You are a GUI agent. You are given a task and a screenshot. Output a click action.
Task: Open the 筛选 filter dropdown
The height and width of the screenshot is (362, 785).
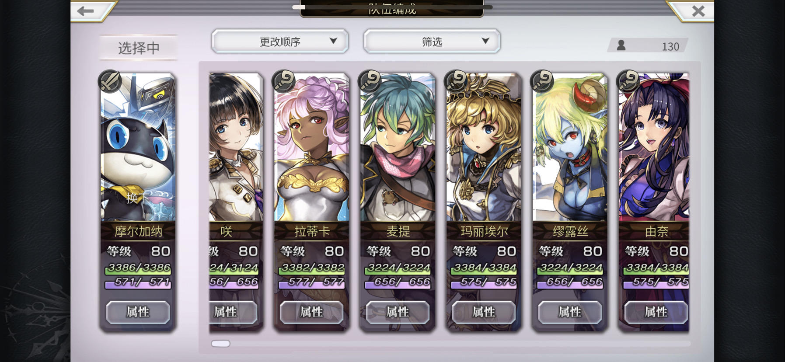[x=432, y=42]
